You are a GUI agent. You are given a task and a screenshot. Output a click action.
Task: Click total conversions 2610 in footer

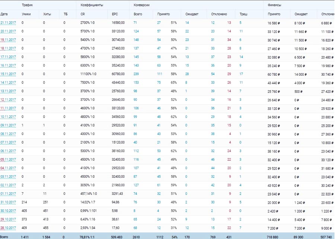[x=136, y=237]
